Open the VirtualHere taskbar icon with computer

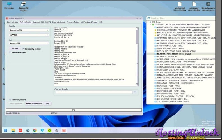click(57, 130)
